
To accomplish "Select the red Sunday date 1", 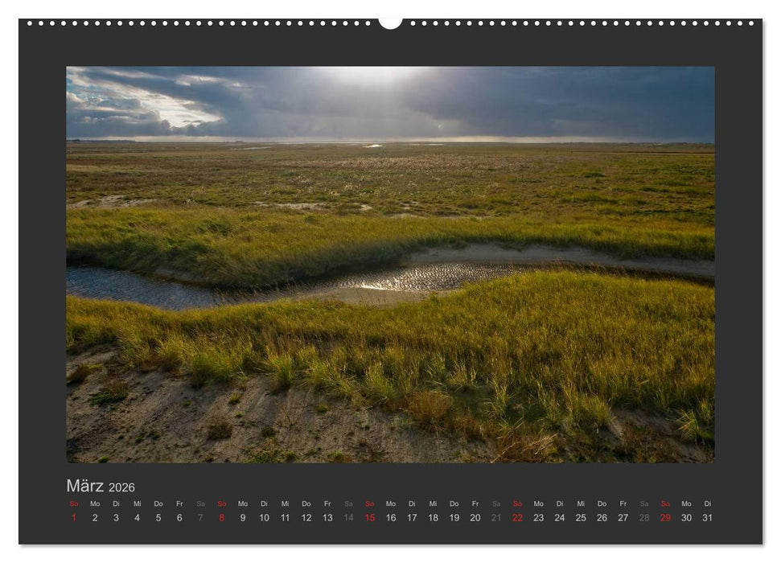I will pyautogui.click(x=74, y=516).
